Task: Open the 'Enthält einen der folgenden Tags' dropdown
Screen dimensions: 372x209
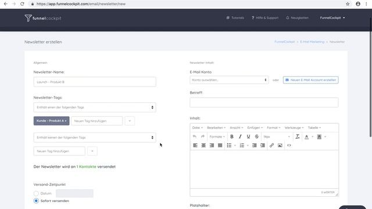Action: pyautogui.click(x=95, y=107)
